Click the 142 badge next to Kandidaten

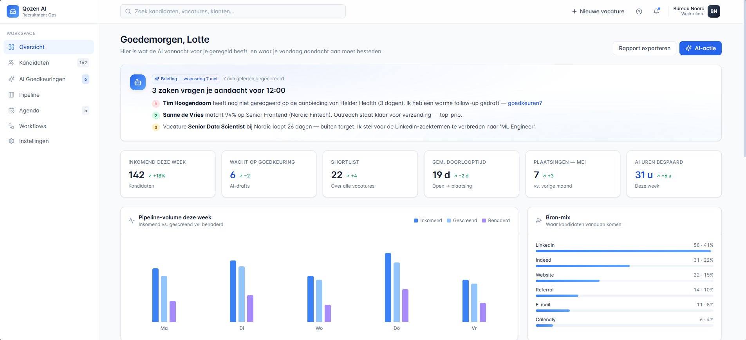83,63
